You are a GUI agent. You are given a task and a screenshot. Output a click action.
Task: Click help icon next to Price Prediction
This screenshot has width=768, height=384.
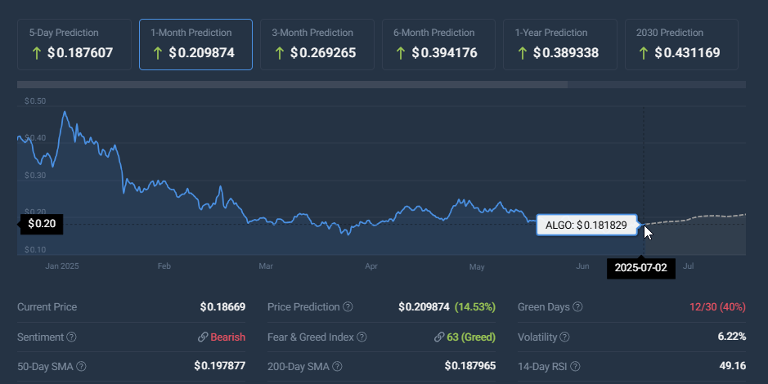(348, 306)
